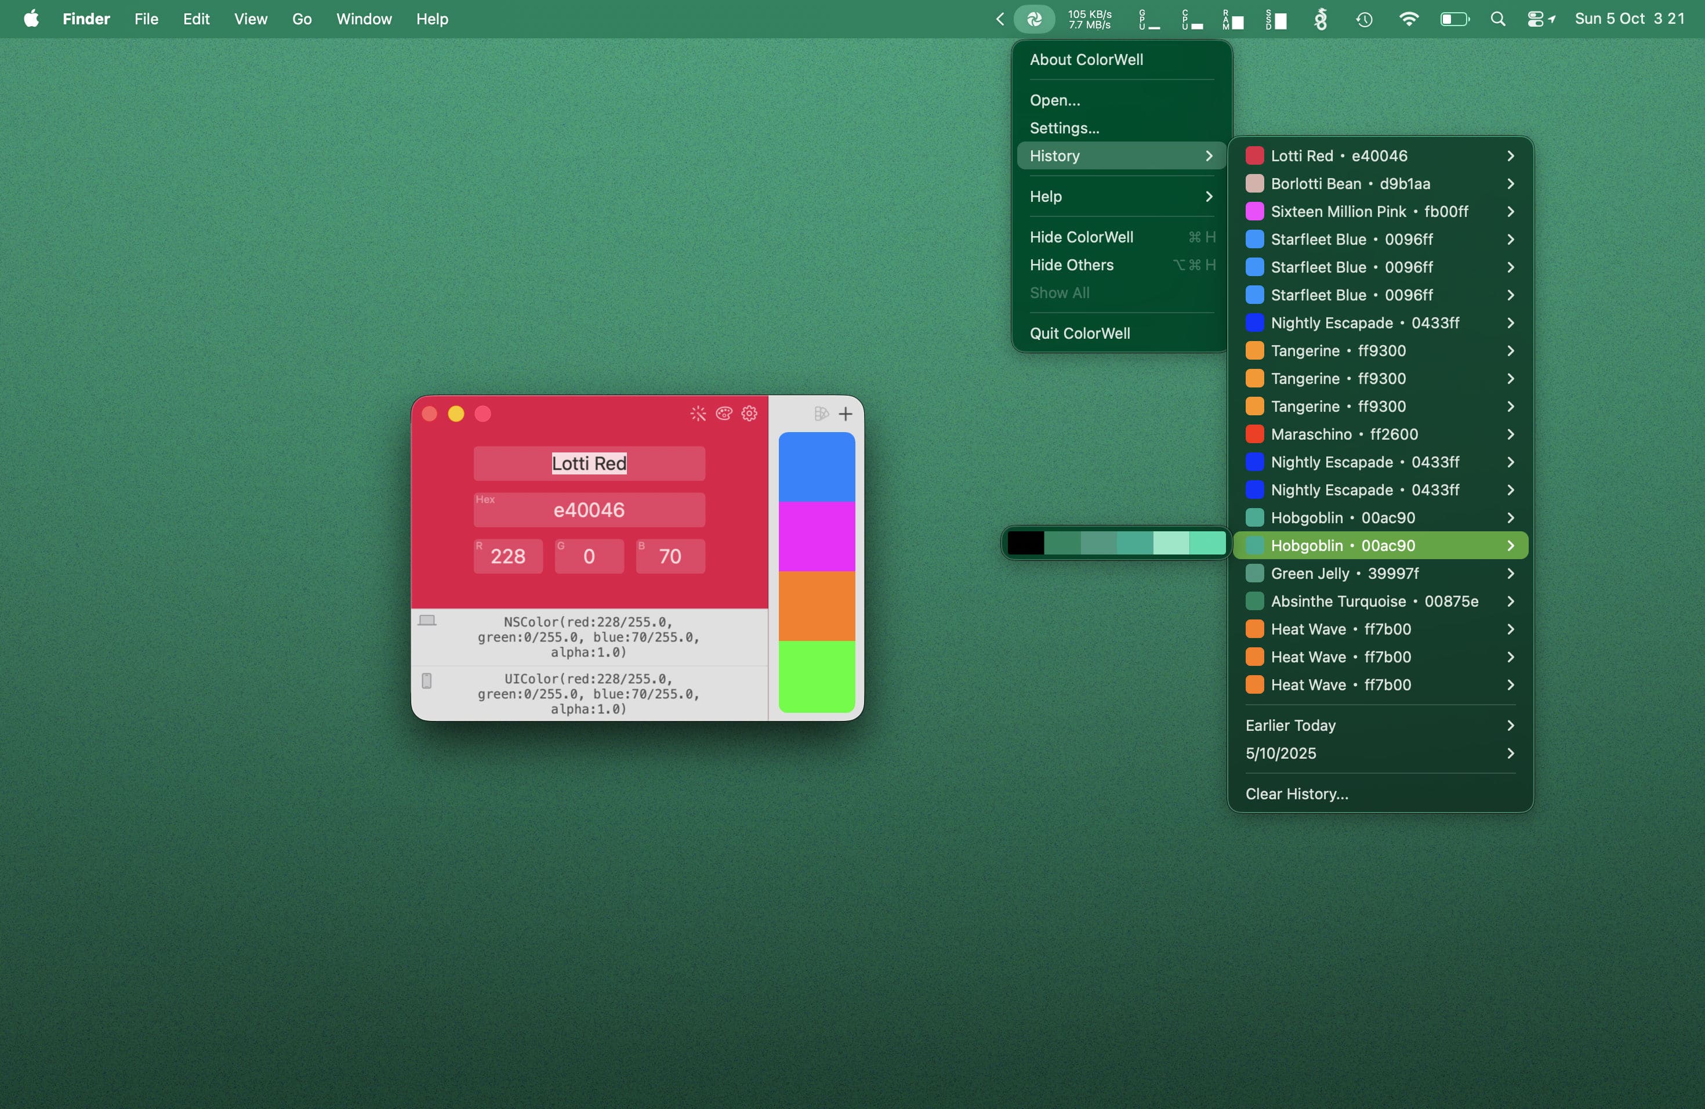
Task: Click Clear History... at bottom of list
Action: pos(1297,794)
